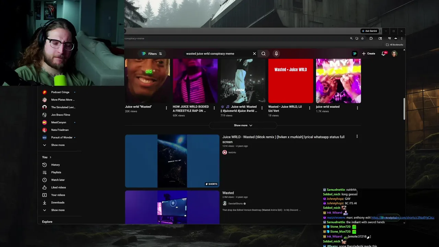
Task: Open media controls icon in toolbar
Action: point(389,38)
